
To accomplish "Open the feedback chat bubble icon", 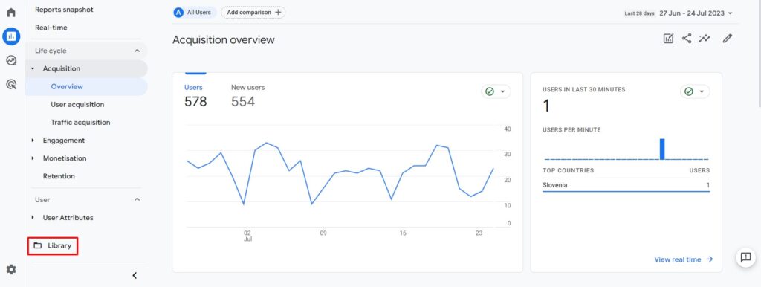I will tap(746, 257).
